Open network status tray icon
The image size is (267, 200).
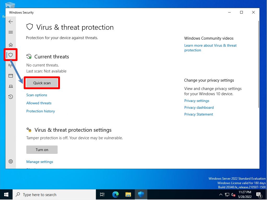coord(227,195)
